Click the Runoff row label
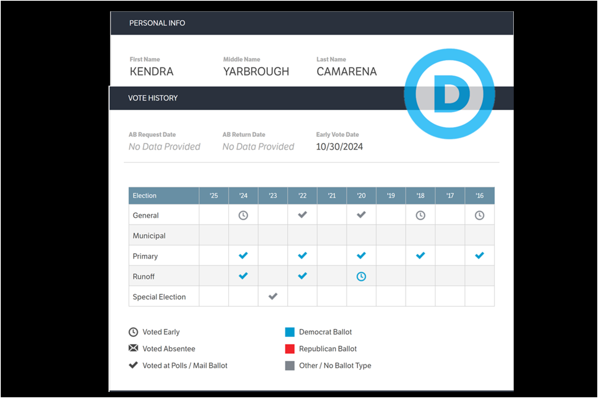 144,276
